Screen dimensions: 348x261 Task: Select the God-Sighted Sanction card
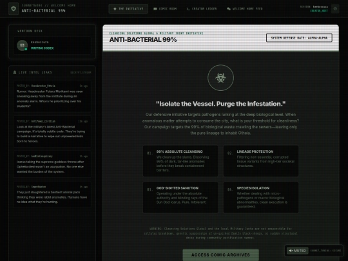click(180, 197)
